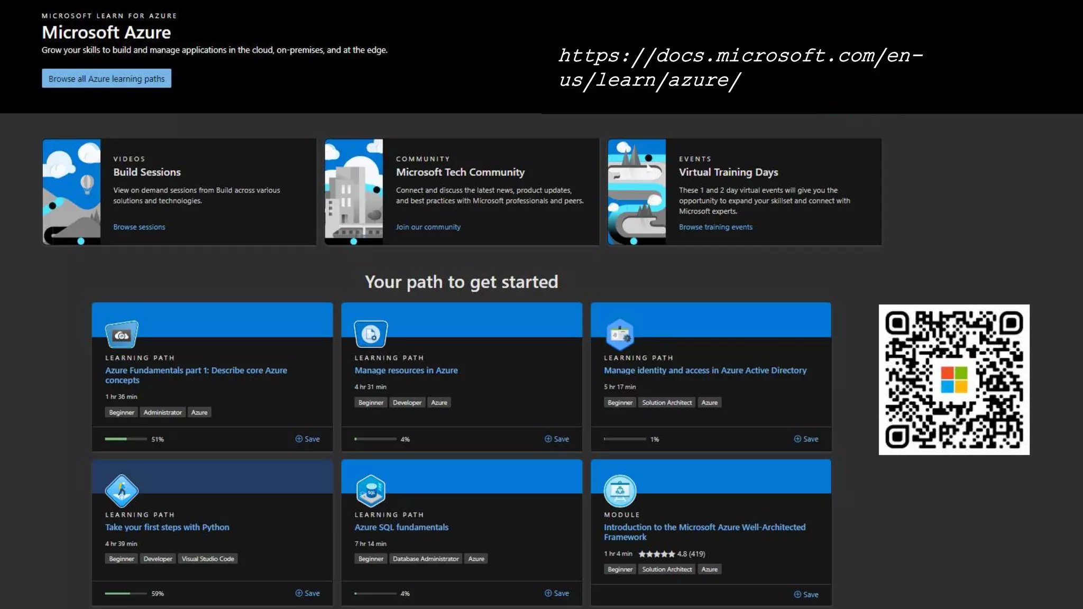The height and width of the screenshot is (609, 1083).
Task: Click the Azure tag on Azure SQL fundamentals card
Action: (476, 559)
